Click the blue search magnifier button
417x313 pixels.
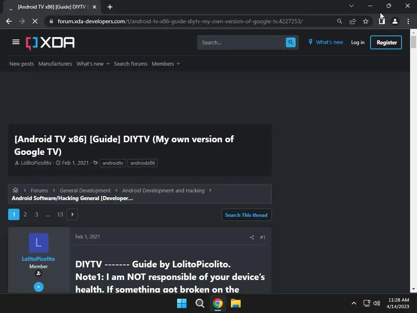point(290,42)
